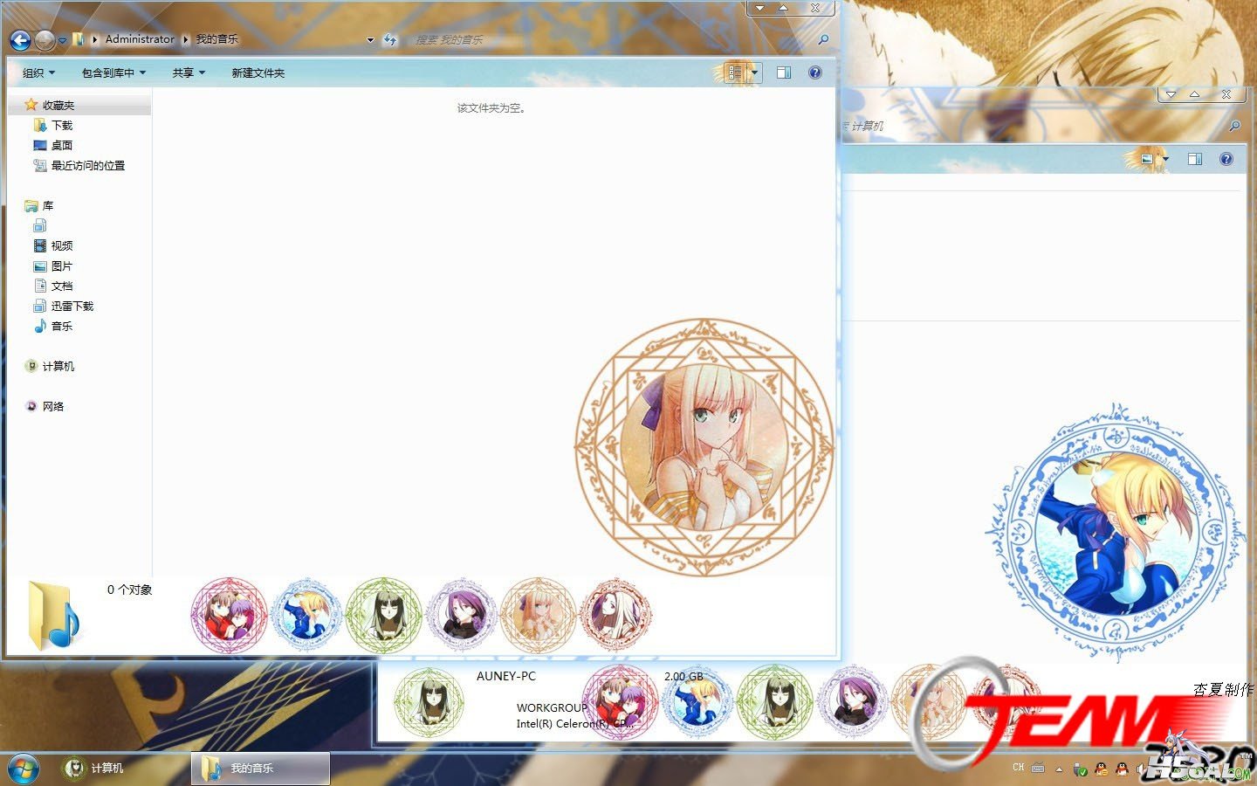Screen dimensions: 1257x786
Task: Select the 我的音乐 breadcrumb in address bar
Action: coord(216,39)
